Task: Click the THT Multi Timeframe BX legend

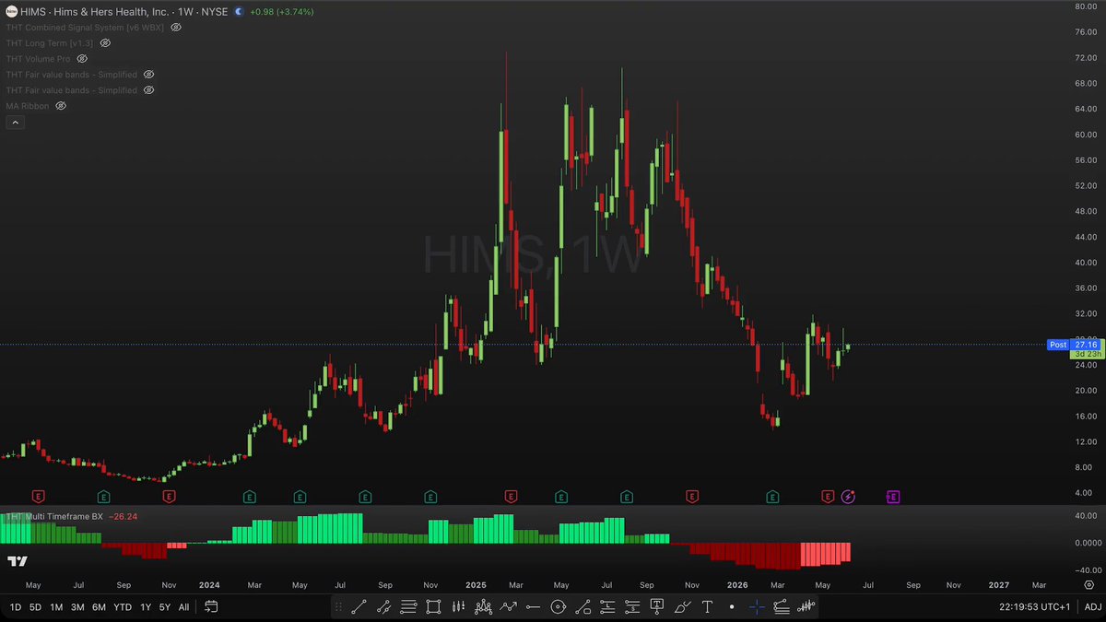Action: click(54, 517)
